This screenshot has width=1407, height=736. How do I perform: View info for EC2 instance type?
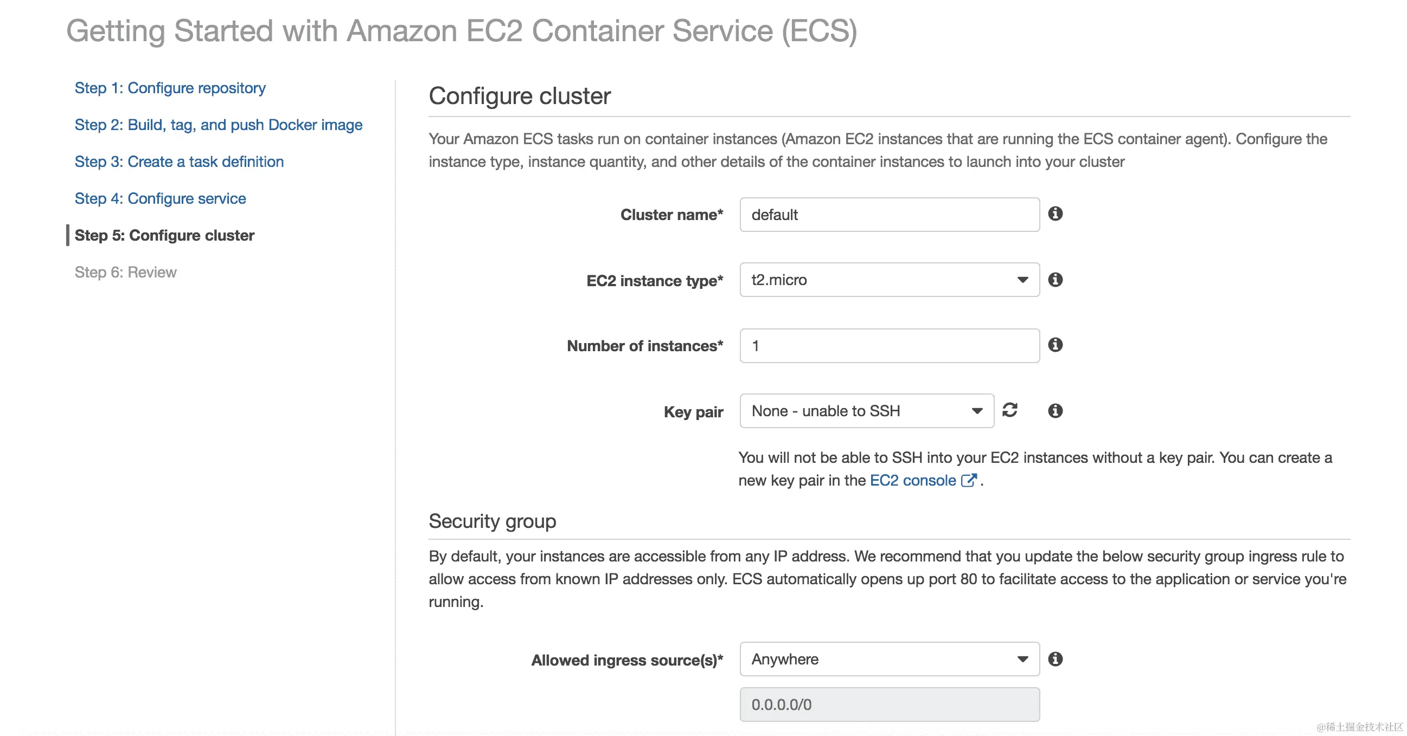(1056, 280)
